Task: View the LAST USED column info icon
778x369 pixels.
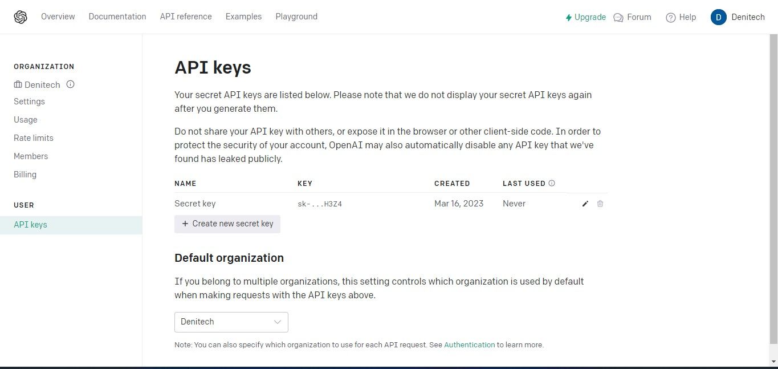Action: 551,183
